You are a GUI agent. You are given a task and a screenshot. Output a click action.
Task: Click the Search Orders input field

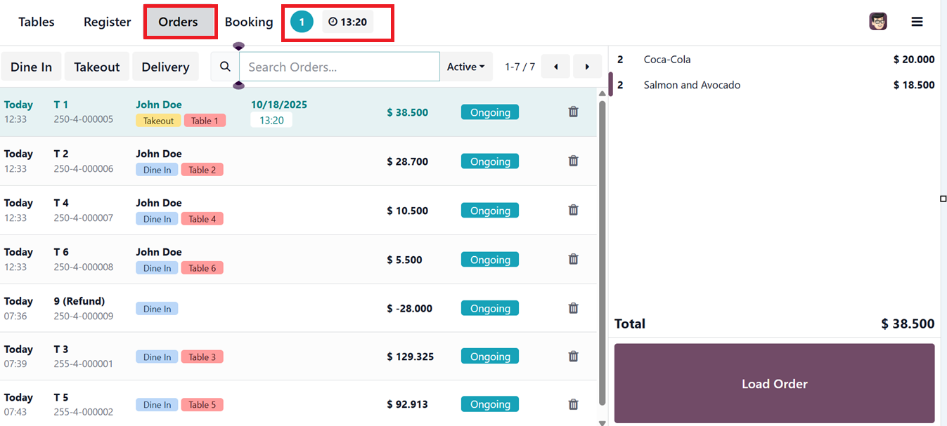339,67
